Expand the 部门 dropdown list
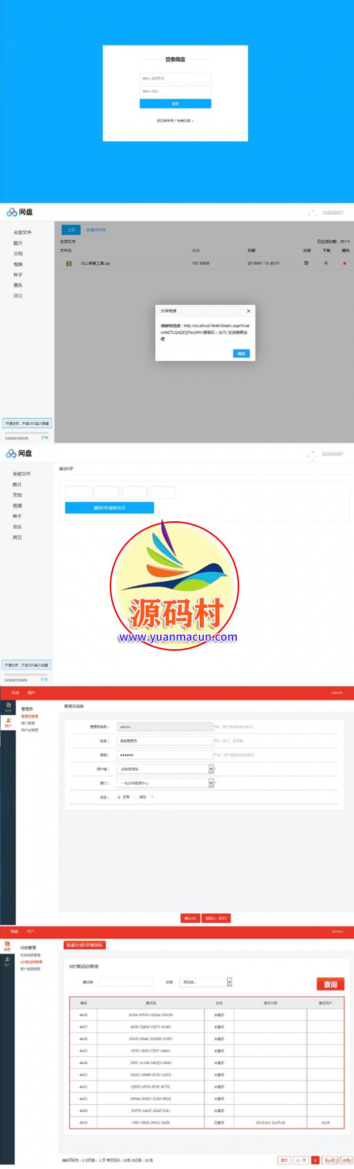354x1169 pixels. 211,783
